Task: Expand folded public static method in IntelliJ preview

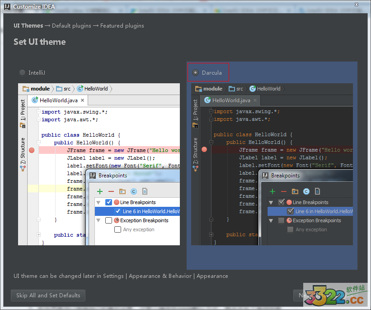Action: click(x=38, y=234)
